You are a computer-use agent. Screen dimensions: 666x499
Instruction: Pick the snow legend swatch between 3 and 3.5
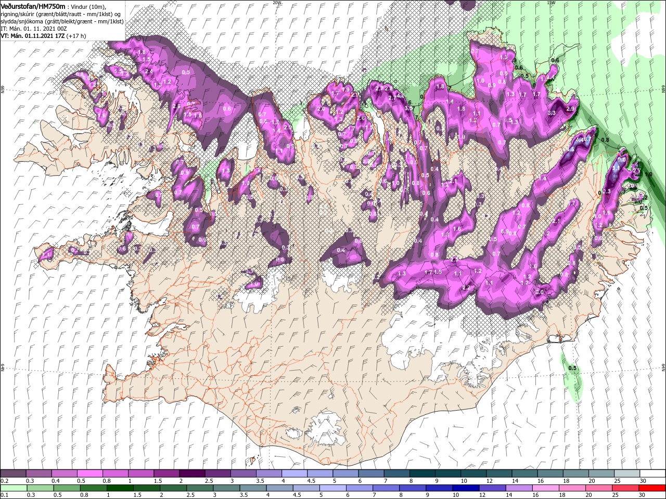pos(243,474)
